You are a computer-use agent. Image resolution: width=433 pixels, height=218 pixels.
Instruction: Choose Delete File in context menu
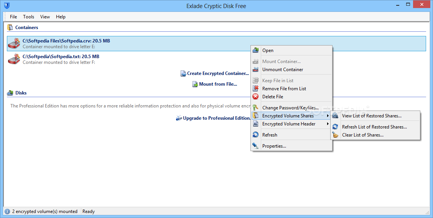[291, 97]
